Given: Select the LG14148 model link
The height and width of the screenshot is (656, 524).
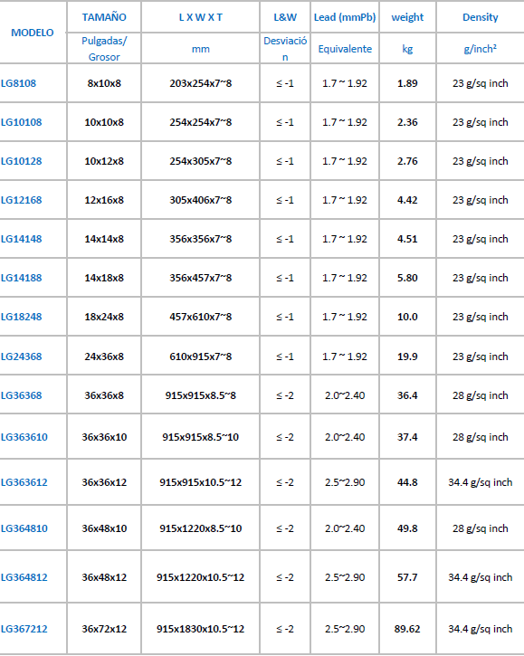Looking at the screenshot, I should pyautogui.click(x=22, y=239).
